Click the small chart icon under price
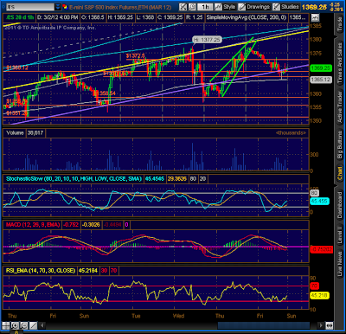The width and height of the screenshot is (346, 334). (x=315, y=18)
